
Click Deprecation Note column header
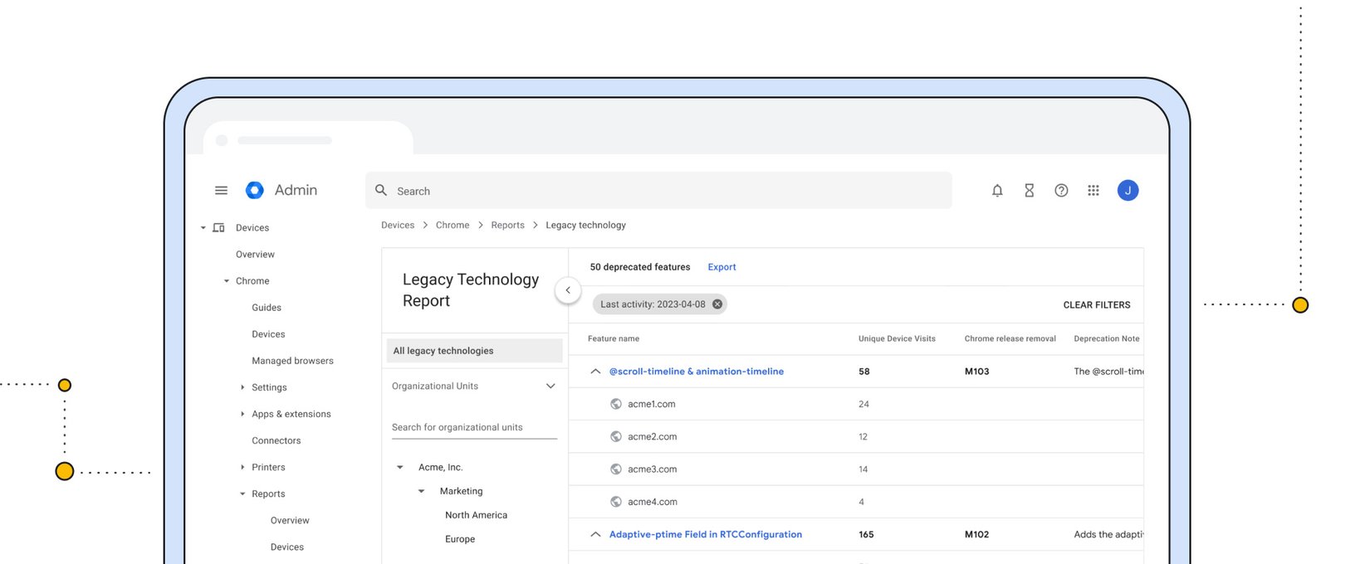[1107, 338]
